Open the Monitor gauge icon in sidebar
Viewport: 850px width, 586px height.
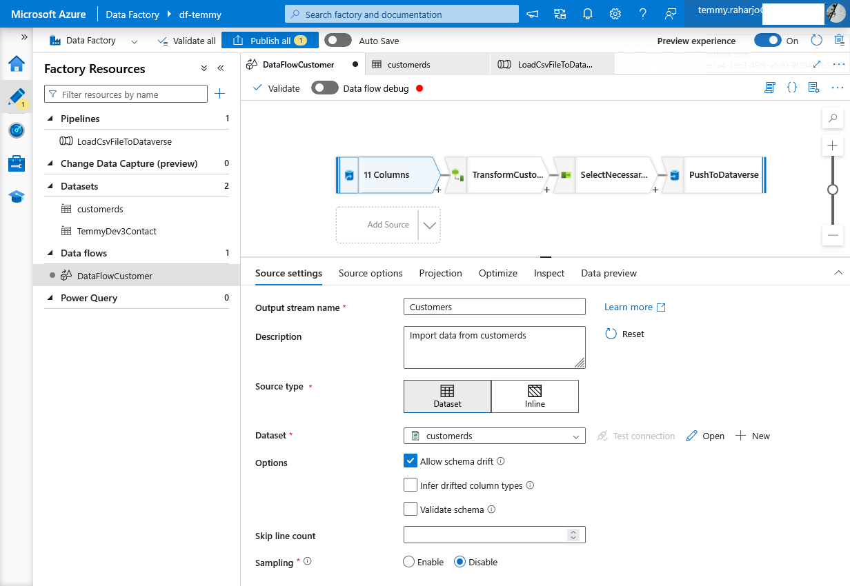pos(17,130)
